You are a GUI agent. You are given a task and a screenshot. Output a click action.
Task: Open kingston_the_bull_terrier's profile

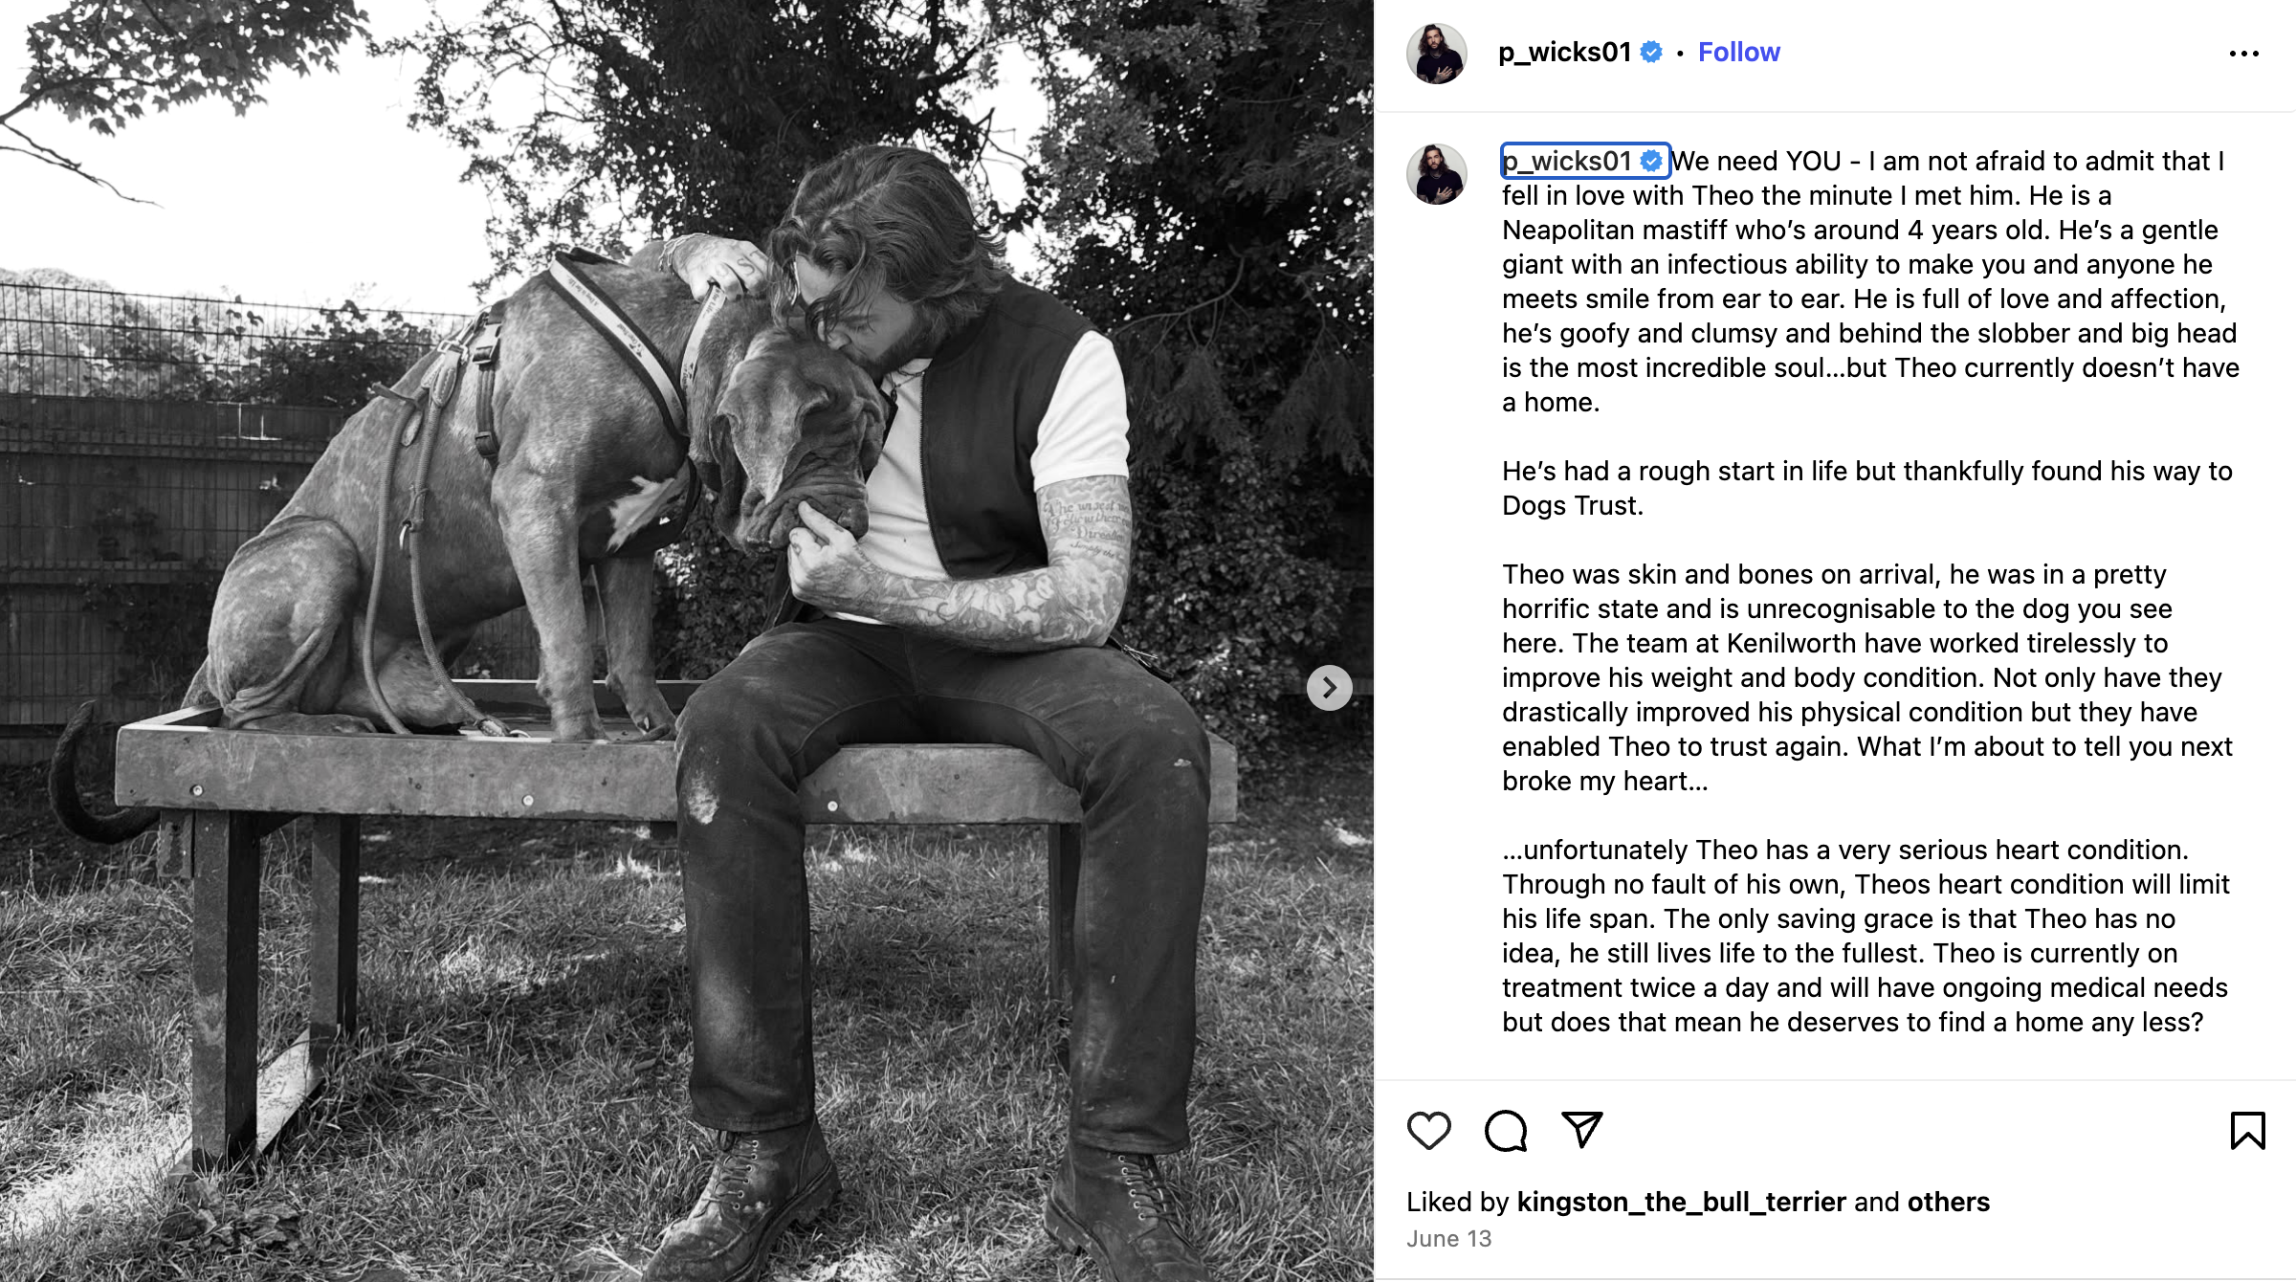pyautogui.click(x=1681, y=1202)
